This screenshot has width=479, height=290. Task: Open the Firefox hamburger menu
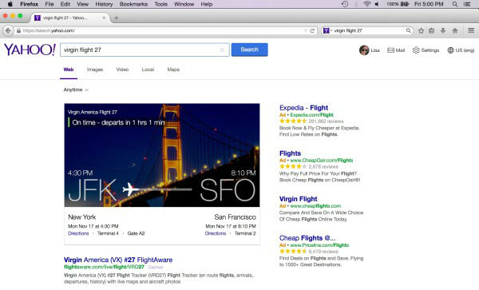point(471,30)
